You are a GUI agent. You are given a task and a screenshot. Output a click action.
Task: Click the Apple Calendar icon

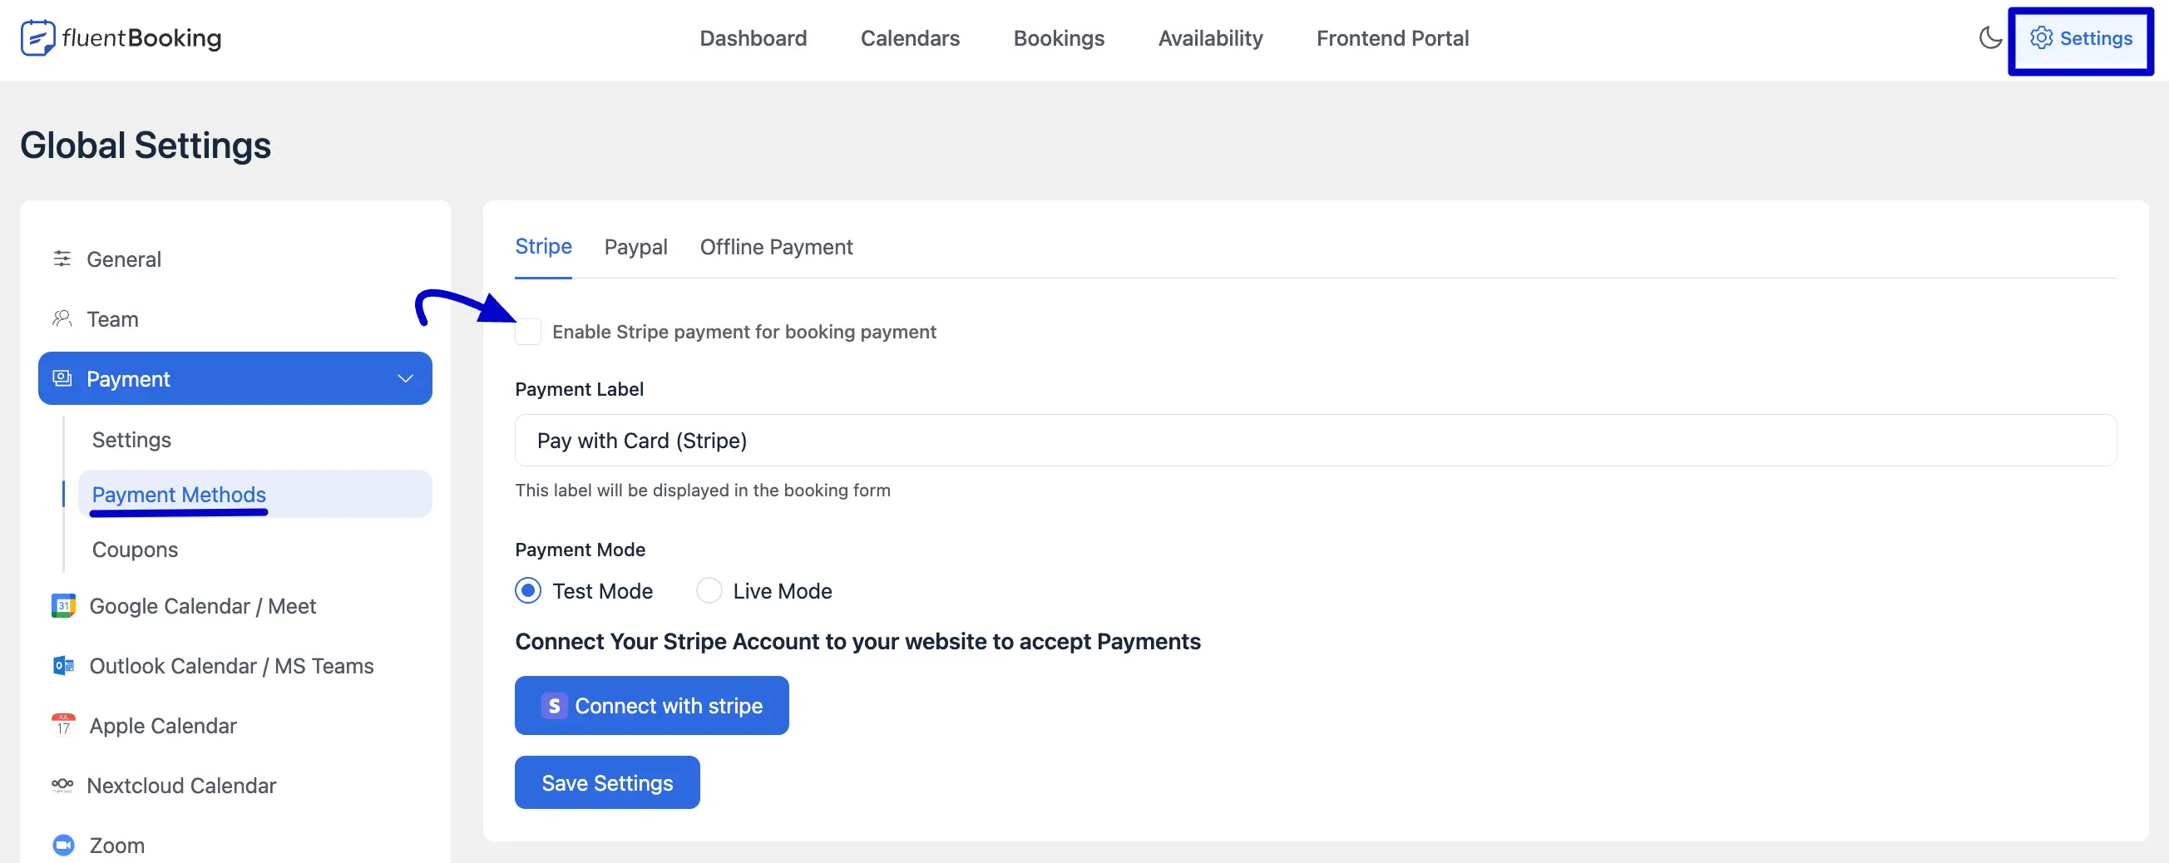[63, 726]
